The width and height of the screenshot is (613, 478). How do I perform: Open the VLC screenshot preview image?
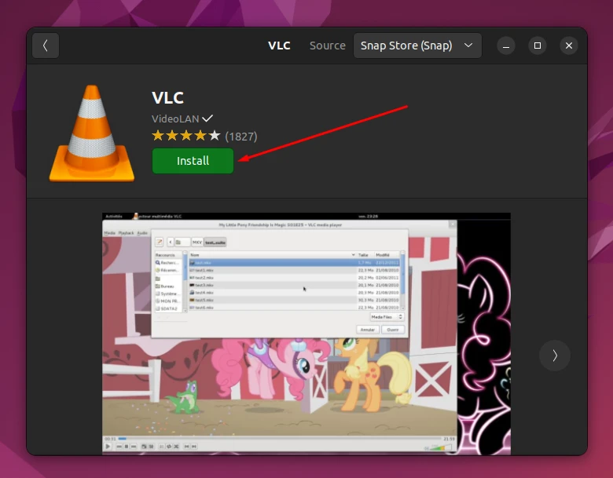click(x=306, y=334)
